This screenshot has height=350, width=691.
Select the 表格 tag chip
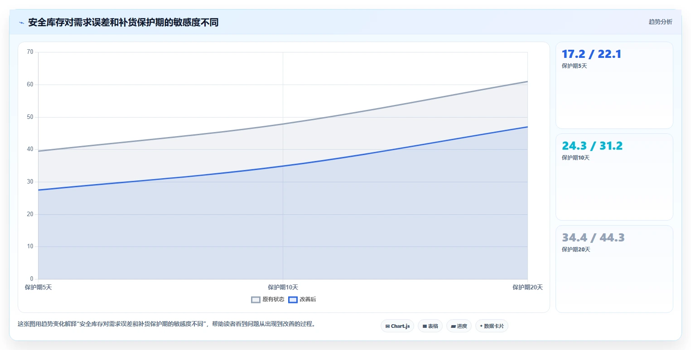pos(430,326)
